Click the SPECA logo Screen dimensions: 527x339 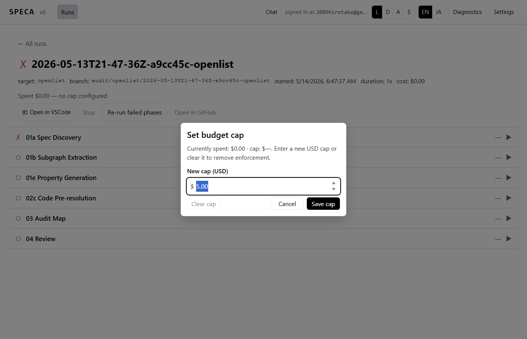tap(21, 12)
